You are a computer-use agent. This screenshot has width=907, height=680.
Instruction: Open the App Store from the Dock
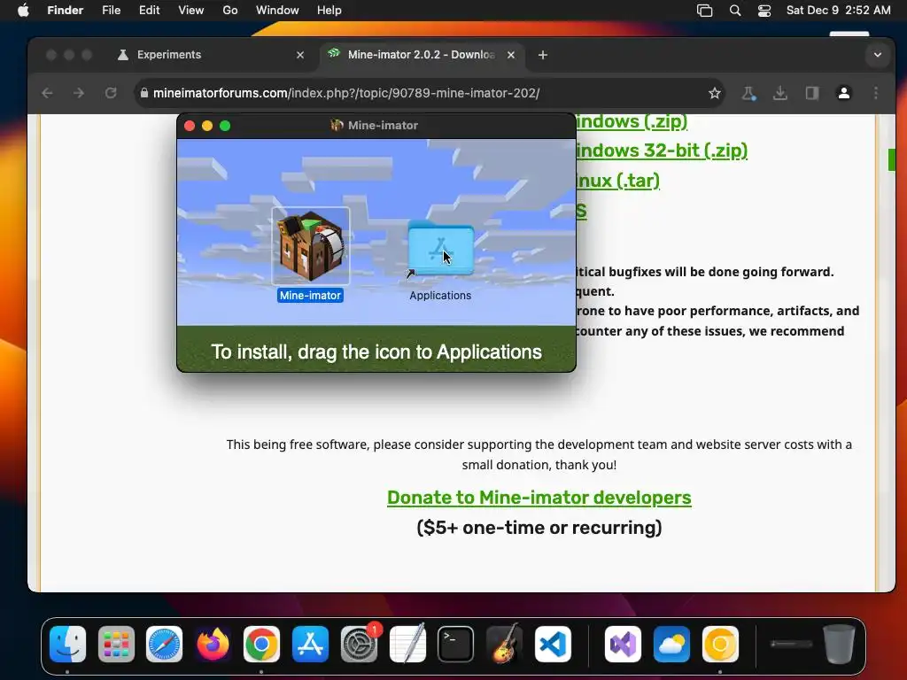pyautogui.click(x=310, y=644)
